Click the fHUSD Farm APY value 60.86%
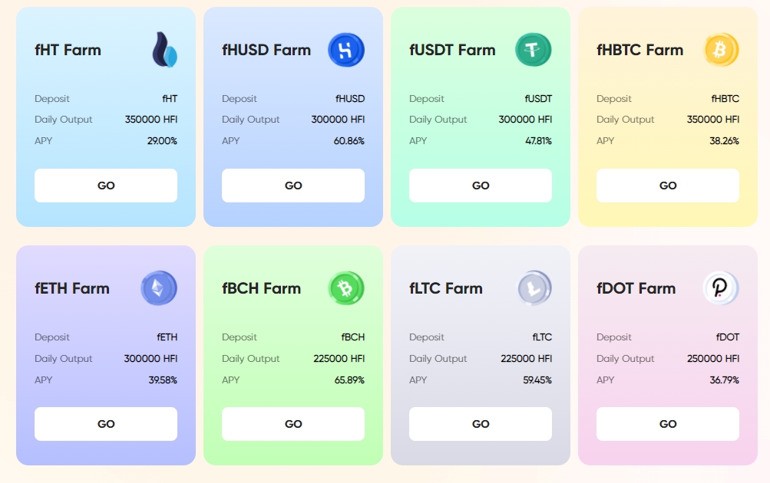Screen dimensions: 770x483 point(349,141)
